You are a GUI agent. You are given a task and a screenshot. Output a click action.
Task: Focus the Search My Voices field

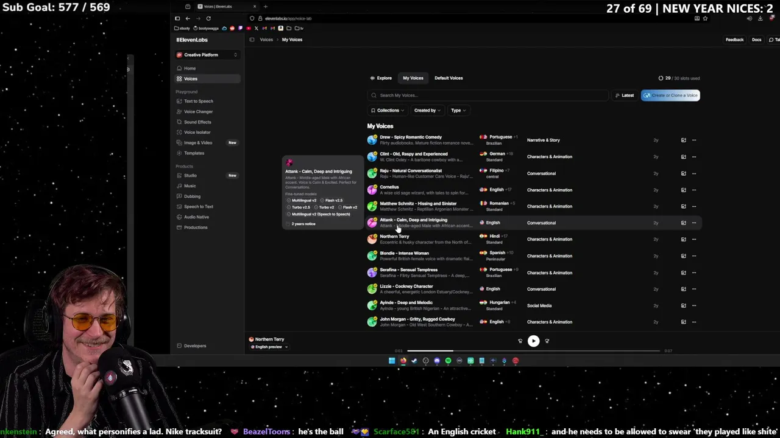pos(487,96)
